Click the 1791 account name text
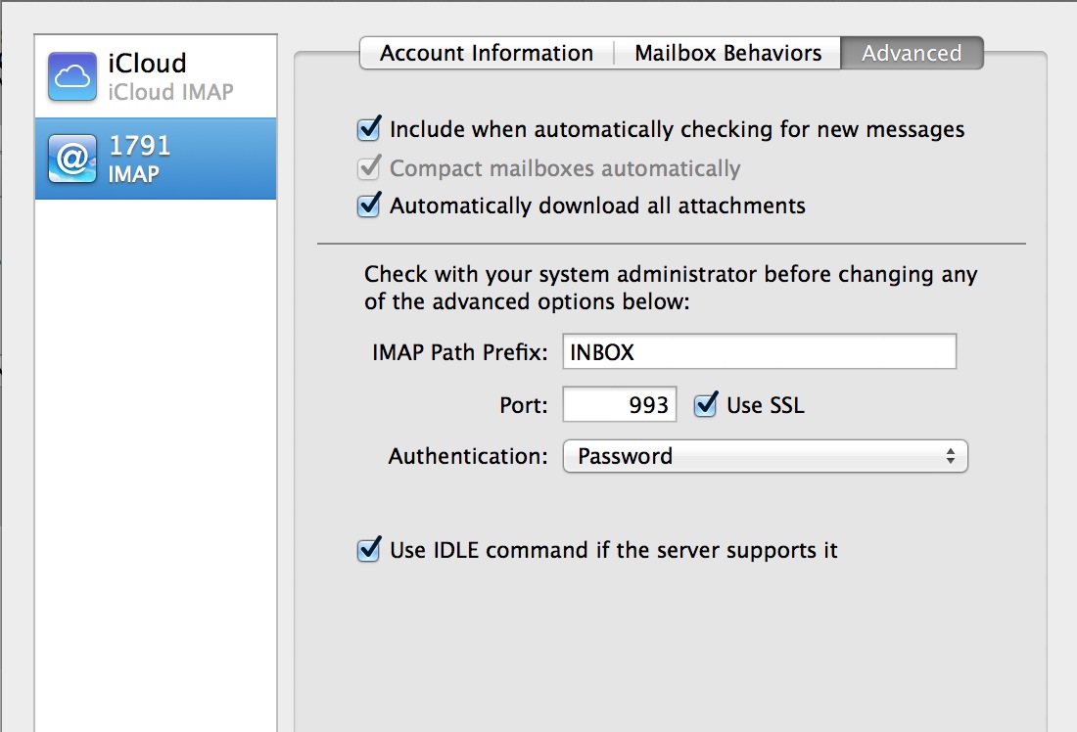 coord(140,146)
